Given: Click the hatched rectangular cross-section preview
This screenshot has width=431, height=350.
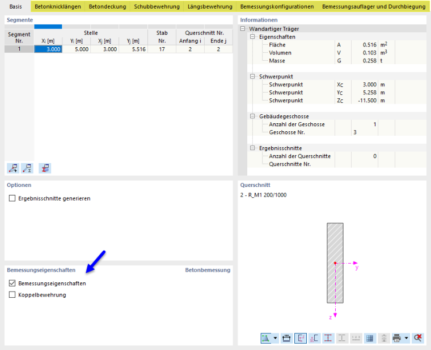Looking at the screenshot, I should pyautogui.click(x=335, y=263).
